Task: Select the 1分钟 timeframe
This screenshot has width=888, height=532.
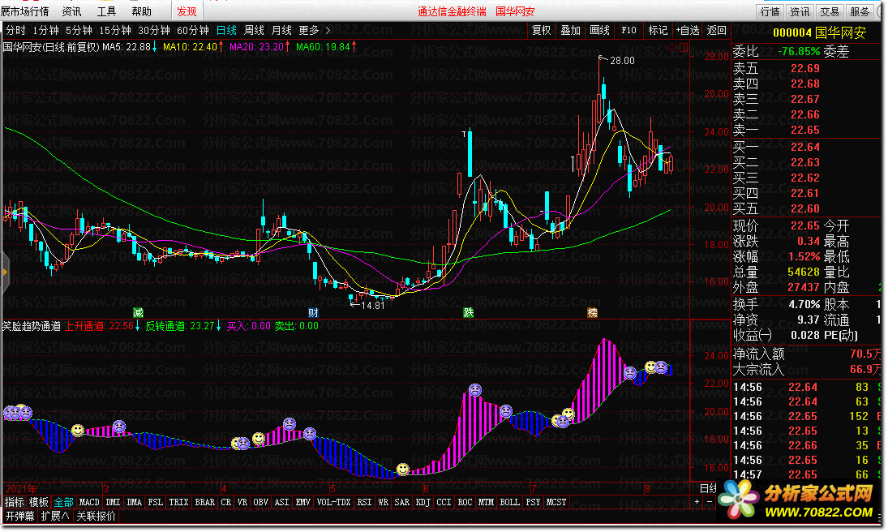Action: point(45,31)
